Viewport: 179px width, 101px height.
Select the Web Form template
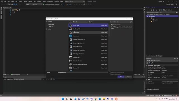point(88,36)
